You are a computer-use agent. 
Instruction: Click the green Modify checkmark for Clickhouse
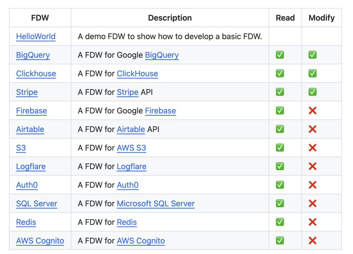(312, 74)
